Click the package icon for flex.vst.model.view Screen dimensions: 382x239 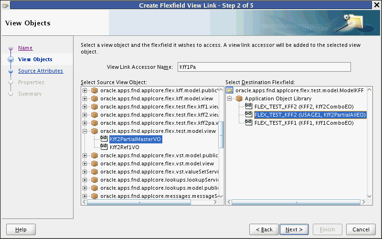point(94,163)
